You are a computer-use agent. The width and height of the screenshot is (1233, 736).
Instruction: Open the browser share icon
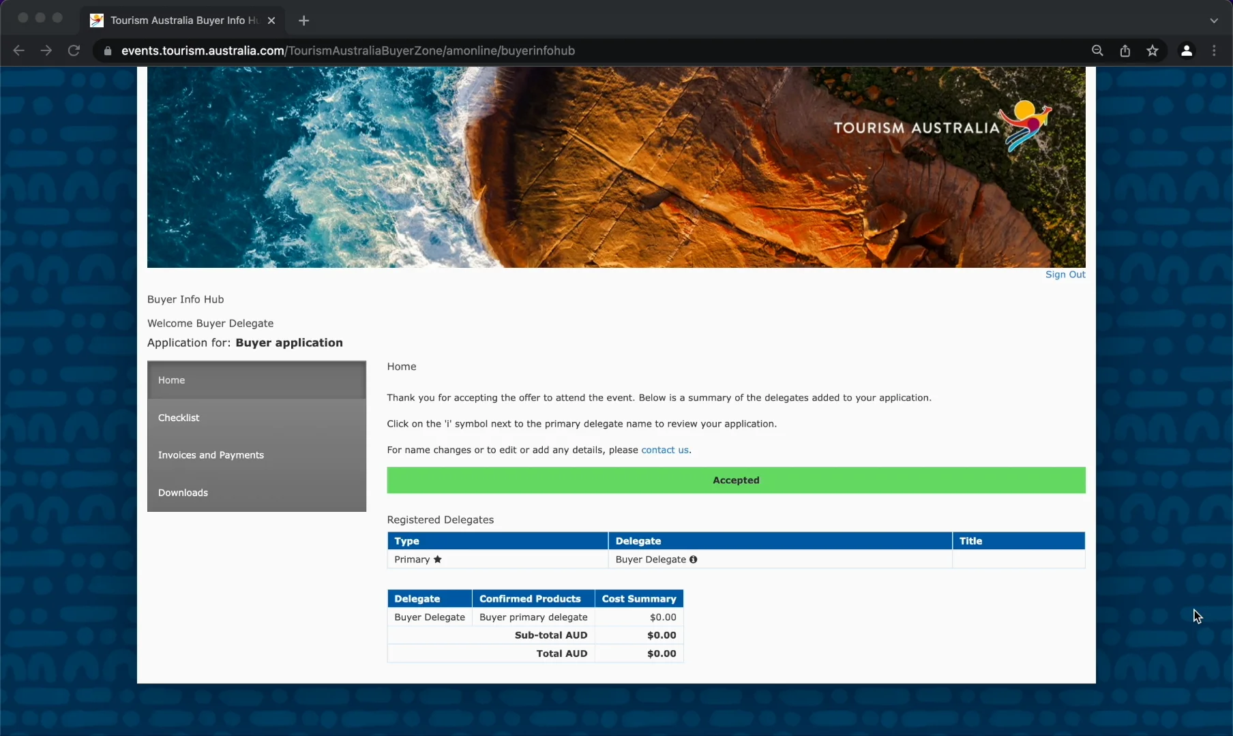1125,50
